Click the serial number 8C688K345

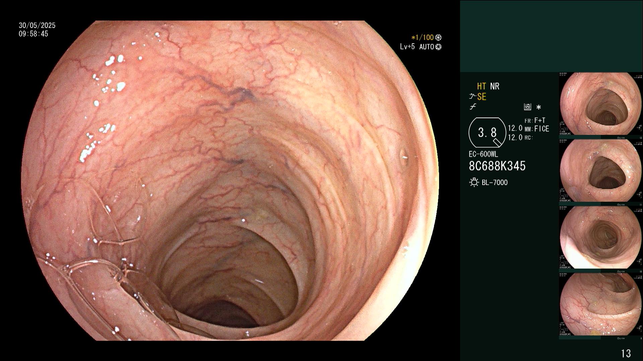[497, 166]
